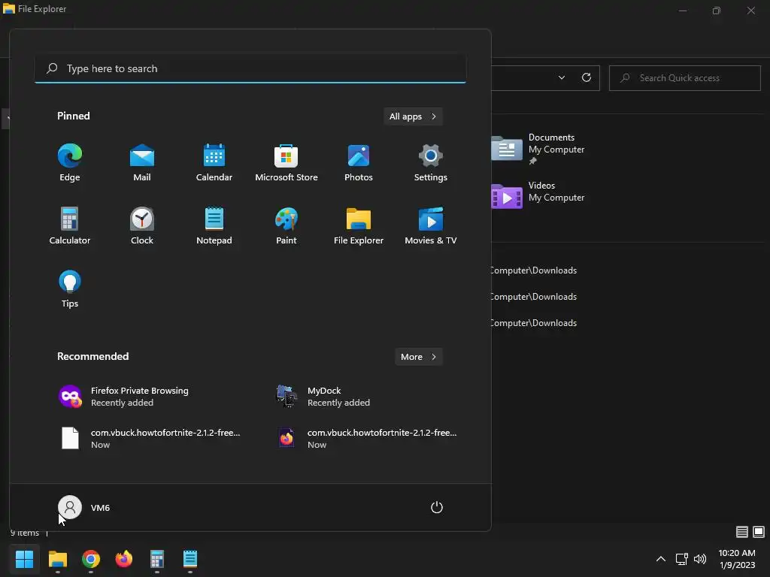Click More in Recommended section
Viewport: 770px width, 577px height.
tap(418, 357)
